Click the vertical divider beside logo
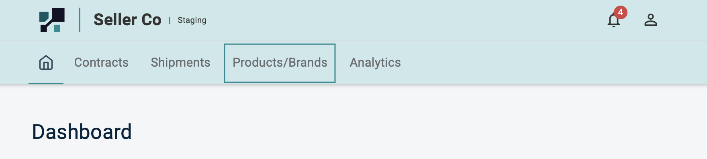 [x=80, y=20]
